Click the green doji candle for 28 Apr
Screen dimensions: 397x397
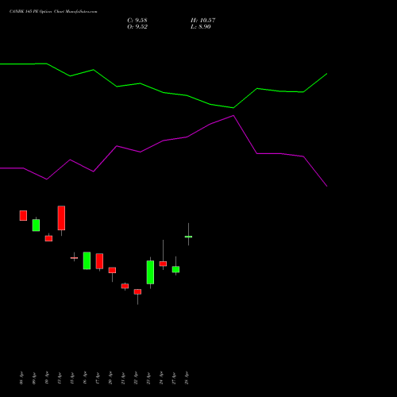click(188, 237)
